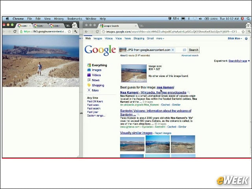Filter to Past 24 hours
Screen dimensions: 252x189
point(95,102)
